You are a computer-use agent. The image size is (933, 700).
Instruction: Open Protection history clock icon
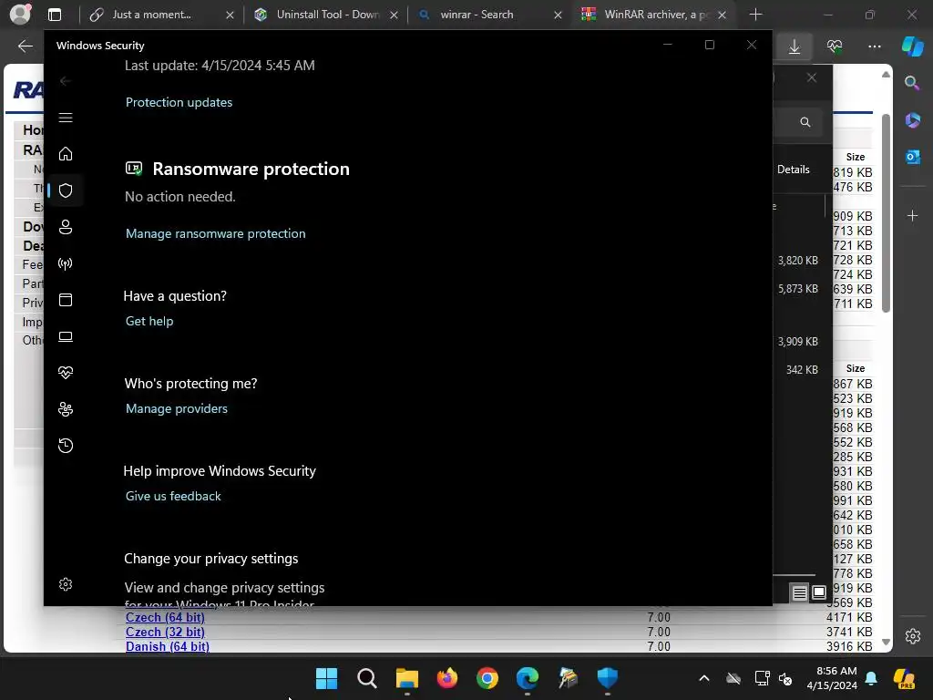[66, 445]
